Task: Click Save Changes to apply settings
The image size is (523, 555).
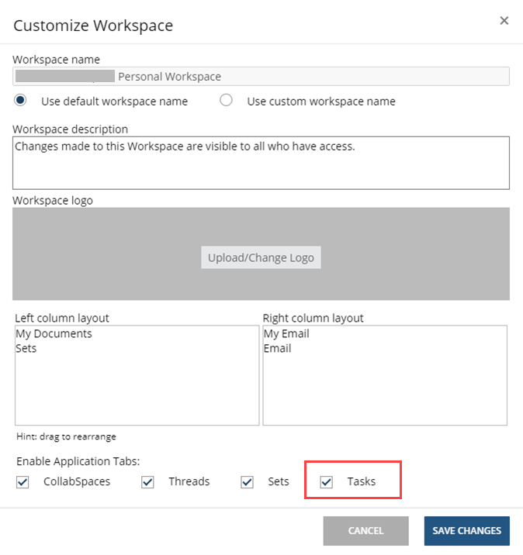Action: [x=466, y=531]
